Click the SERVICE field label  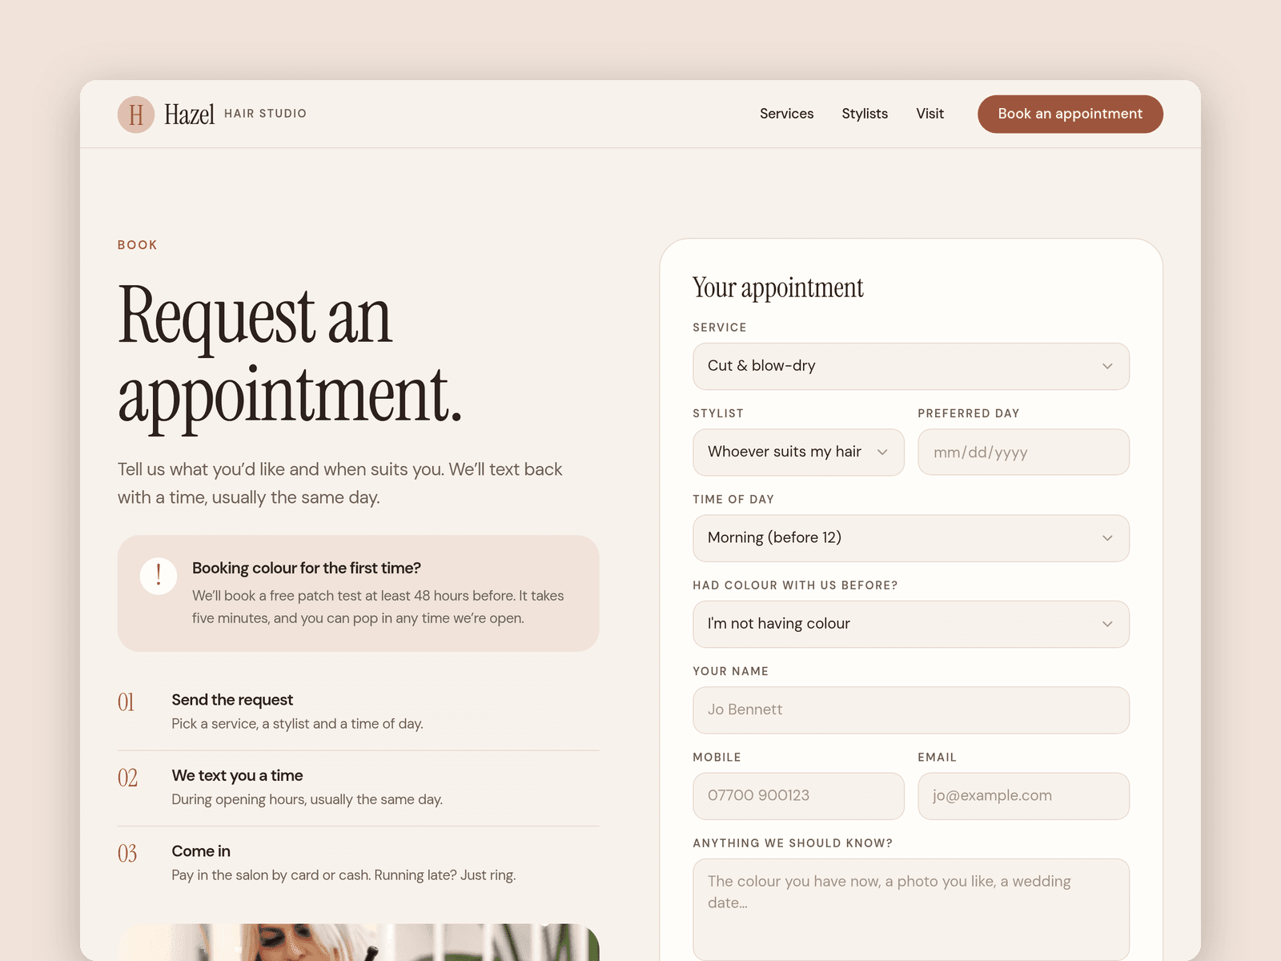(720, 328)
